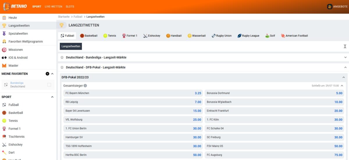Image resolution: width=349 pixels, height=160 pixels.
Task: Show Gesamtsieger info icon
Action: point(85,86)
